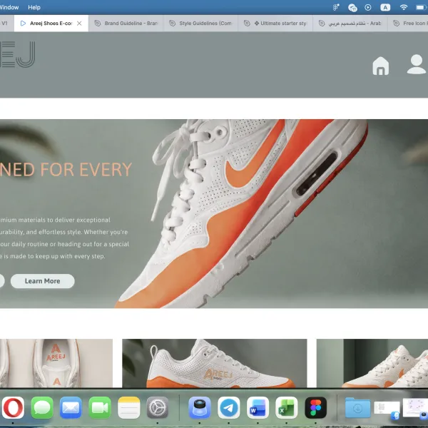The height and width of the screenshot is (428, 428).
Task: Switch to the Arabic design system tab
Action: [x=350, y=24]
